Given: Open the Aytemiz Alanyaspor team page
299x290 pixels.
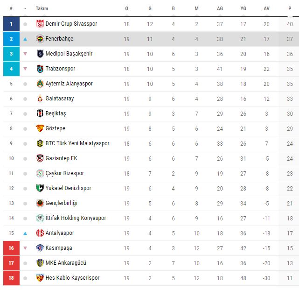Looking at the screenshot, I should 69,84.
